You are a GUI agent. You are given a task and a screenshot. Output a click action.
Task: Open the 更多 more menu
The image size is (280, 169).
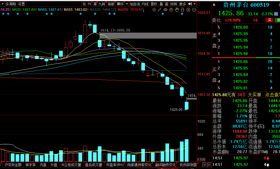(182, 4)
